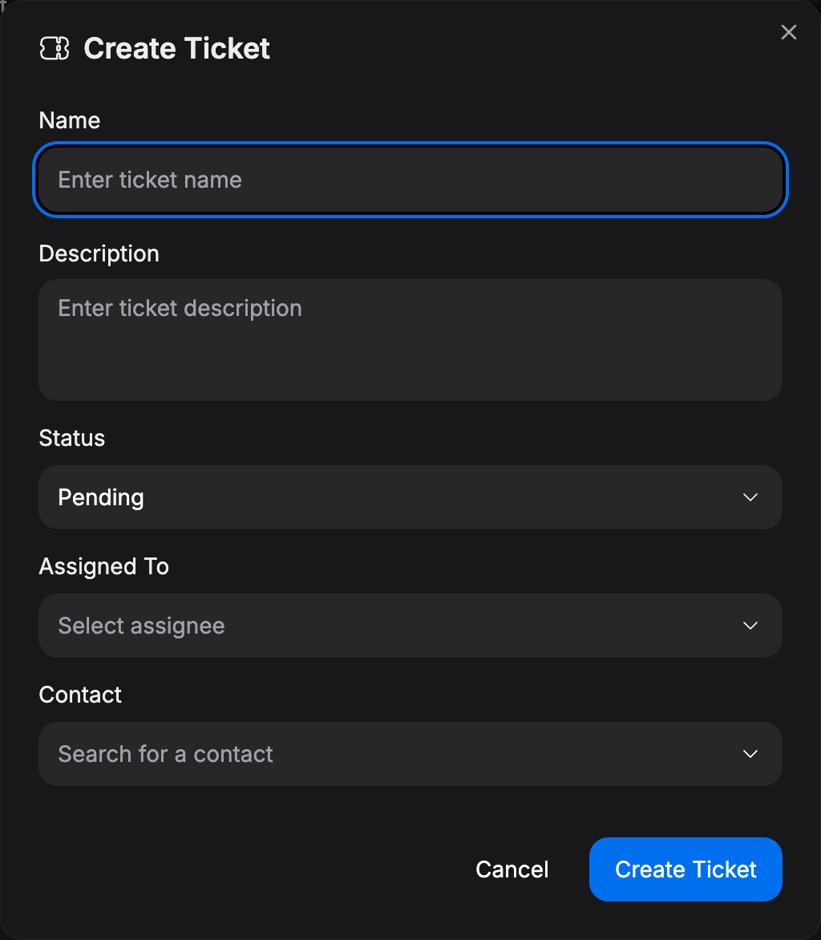
Task: Click the Description label
Action: point(99,253)
